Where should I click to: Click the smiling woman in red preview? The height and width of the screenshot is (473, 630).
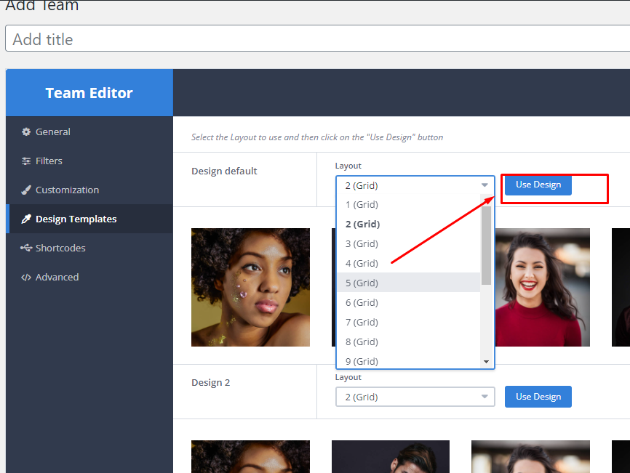tap(543, 287)
